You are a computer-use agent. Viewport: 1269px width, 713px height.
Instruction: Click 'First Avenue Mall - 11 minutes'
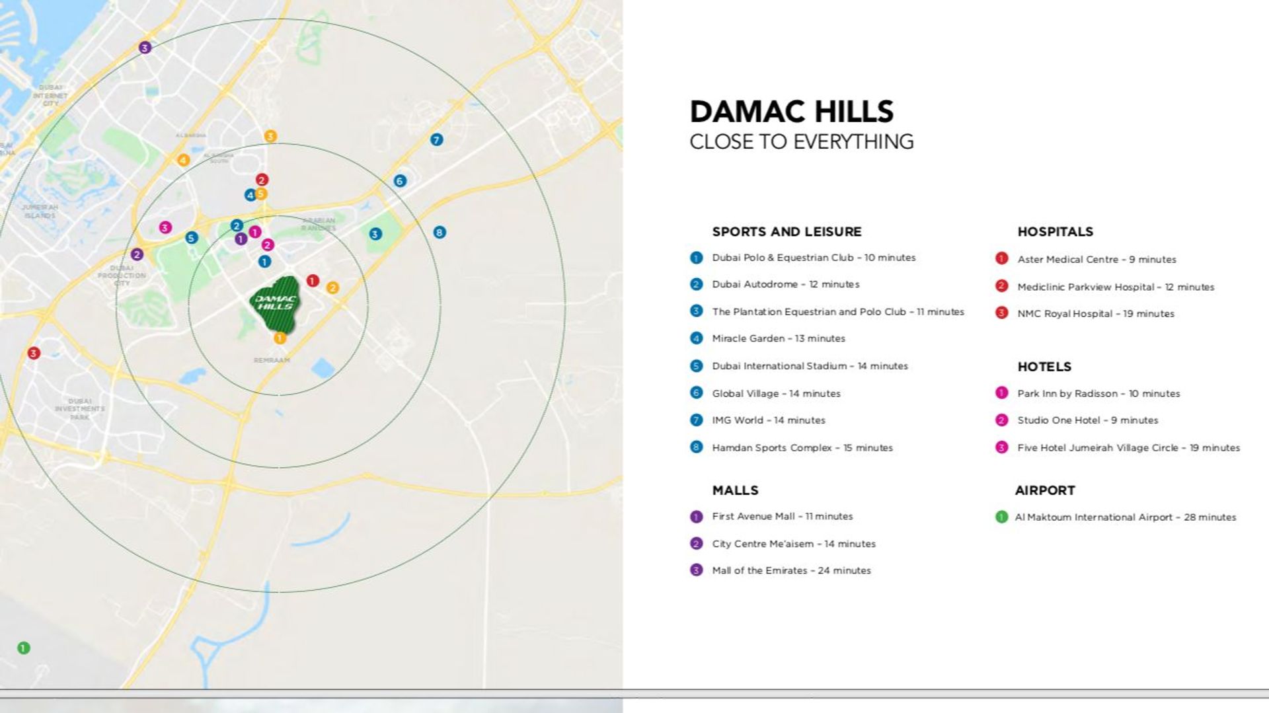783,517
